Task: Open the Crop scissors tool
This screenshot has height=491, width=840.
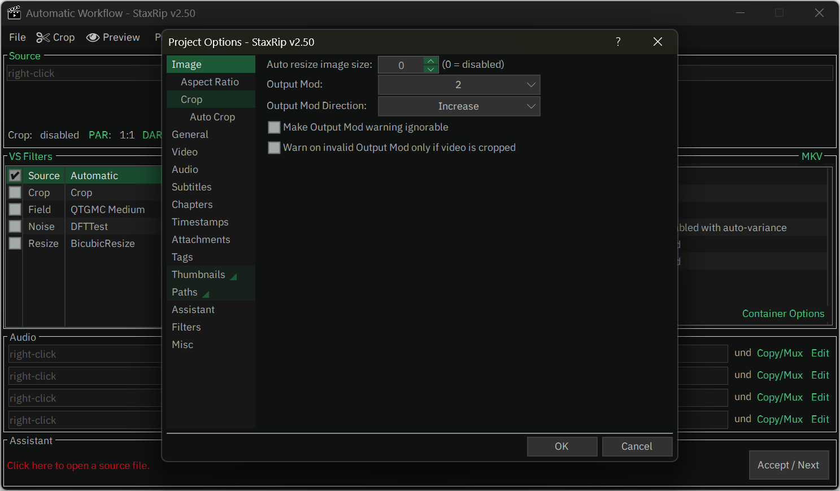Action: tap(55, 37)
